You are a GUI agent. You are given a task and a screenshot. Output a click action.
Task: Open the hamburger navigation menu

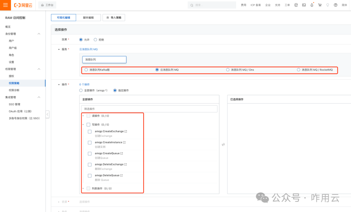coord(6,5)
